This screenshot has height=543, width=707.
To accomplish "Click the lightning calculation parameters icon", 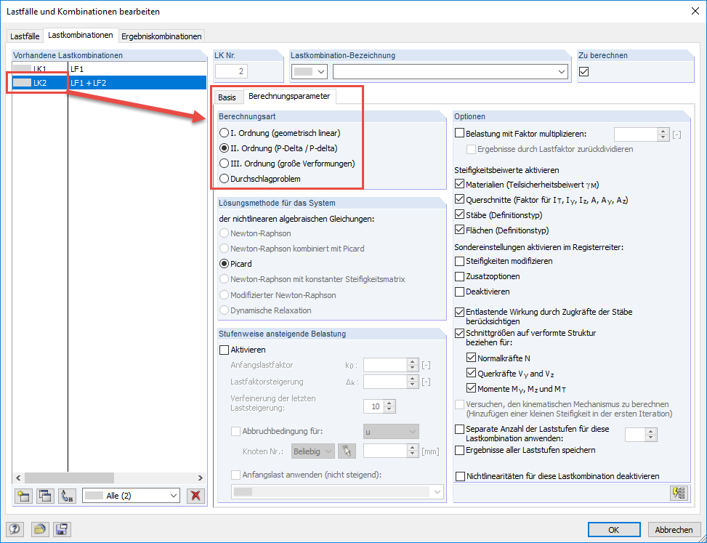I will (679, 493).
